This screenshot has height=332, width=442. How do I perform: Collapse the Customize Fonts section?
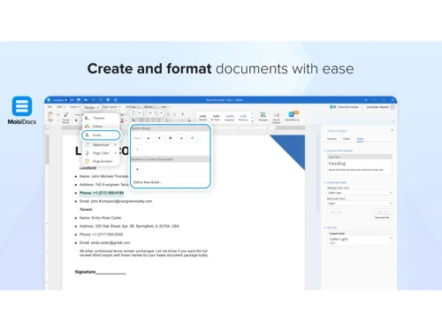pyautogui.click(x=325, y=182)
